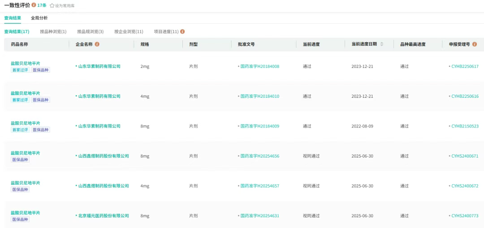Click 北京福元医药股份有限公司 company link

pyautogui.click(x=103, y=216)
